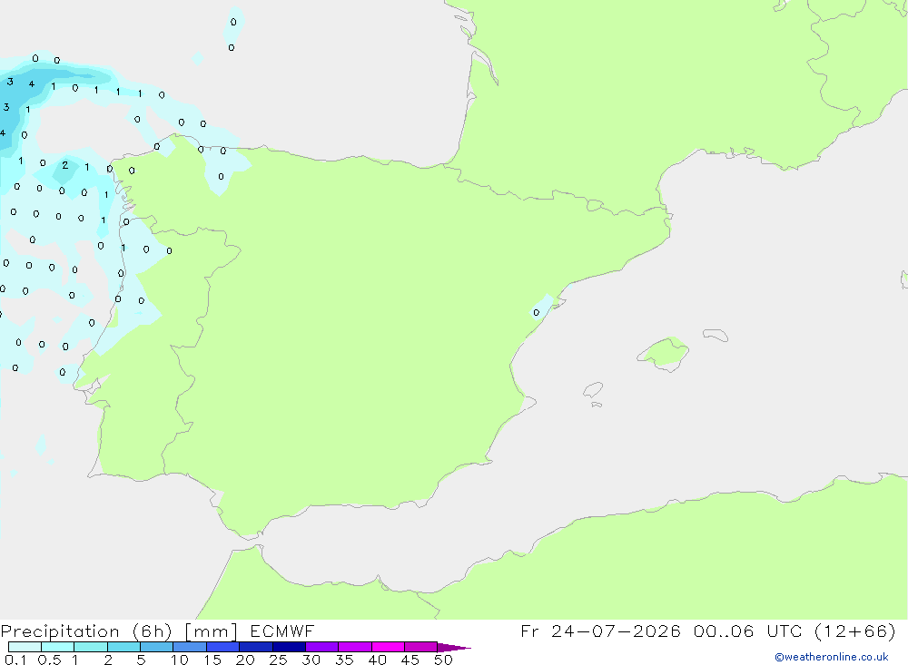This screenshot has width=908, height=665.
Task: Click the 'ECMWF' model label
Action: (282, 631)
